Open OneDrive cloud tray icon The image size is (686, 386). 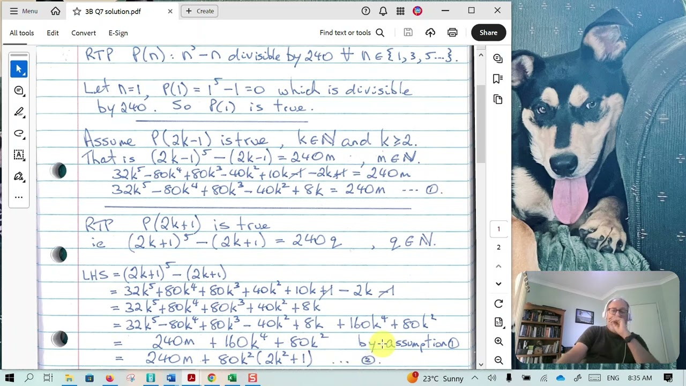[x=561, y=378]
